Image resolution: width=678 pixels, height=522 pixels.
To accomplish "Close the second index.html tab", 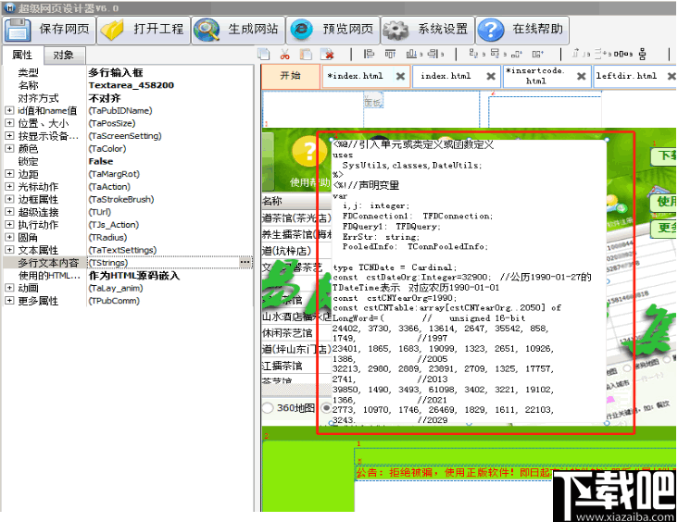I will pos(491,77).
